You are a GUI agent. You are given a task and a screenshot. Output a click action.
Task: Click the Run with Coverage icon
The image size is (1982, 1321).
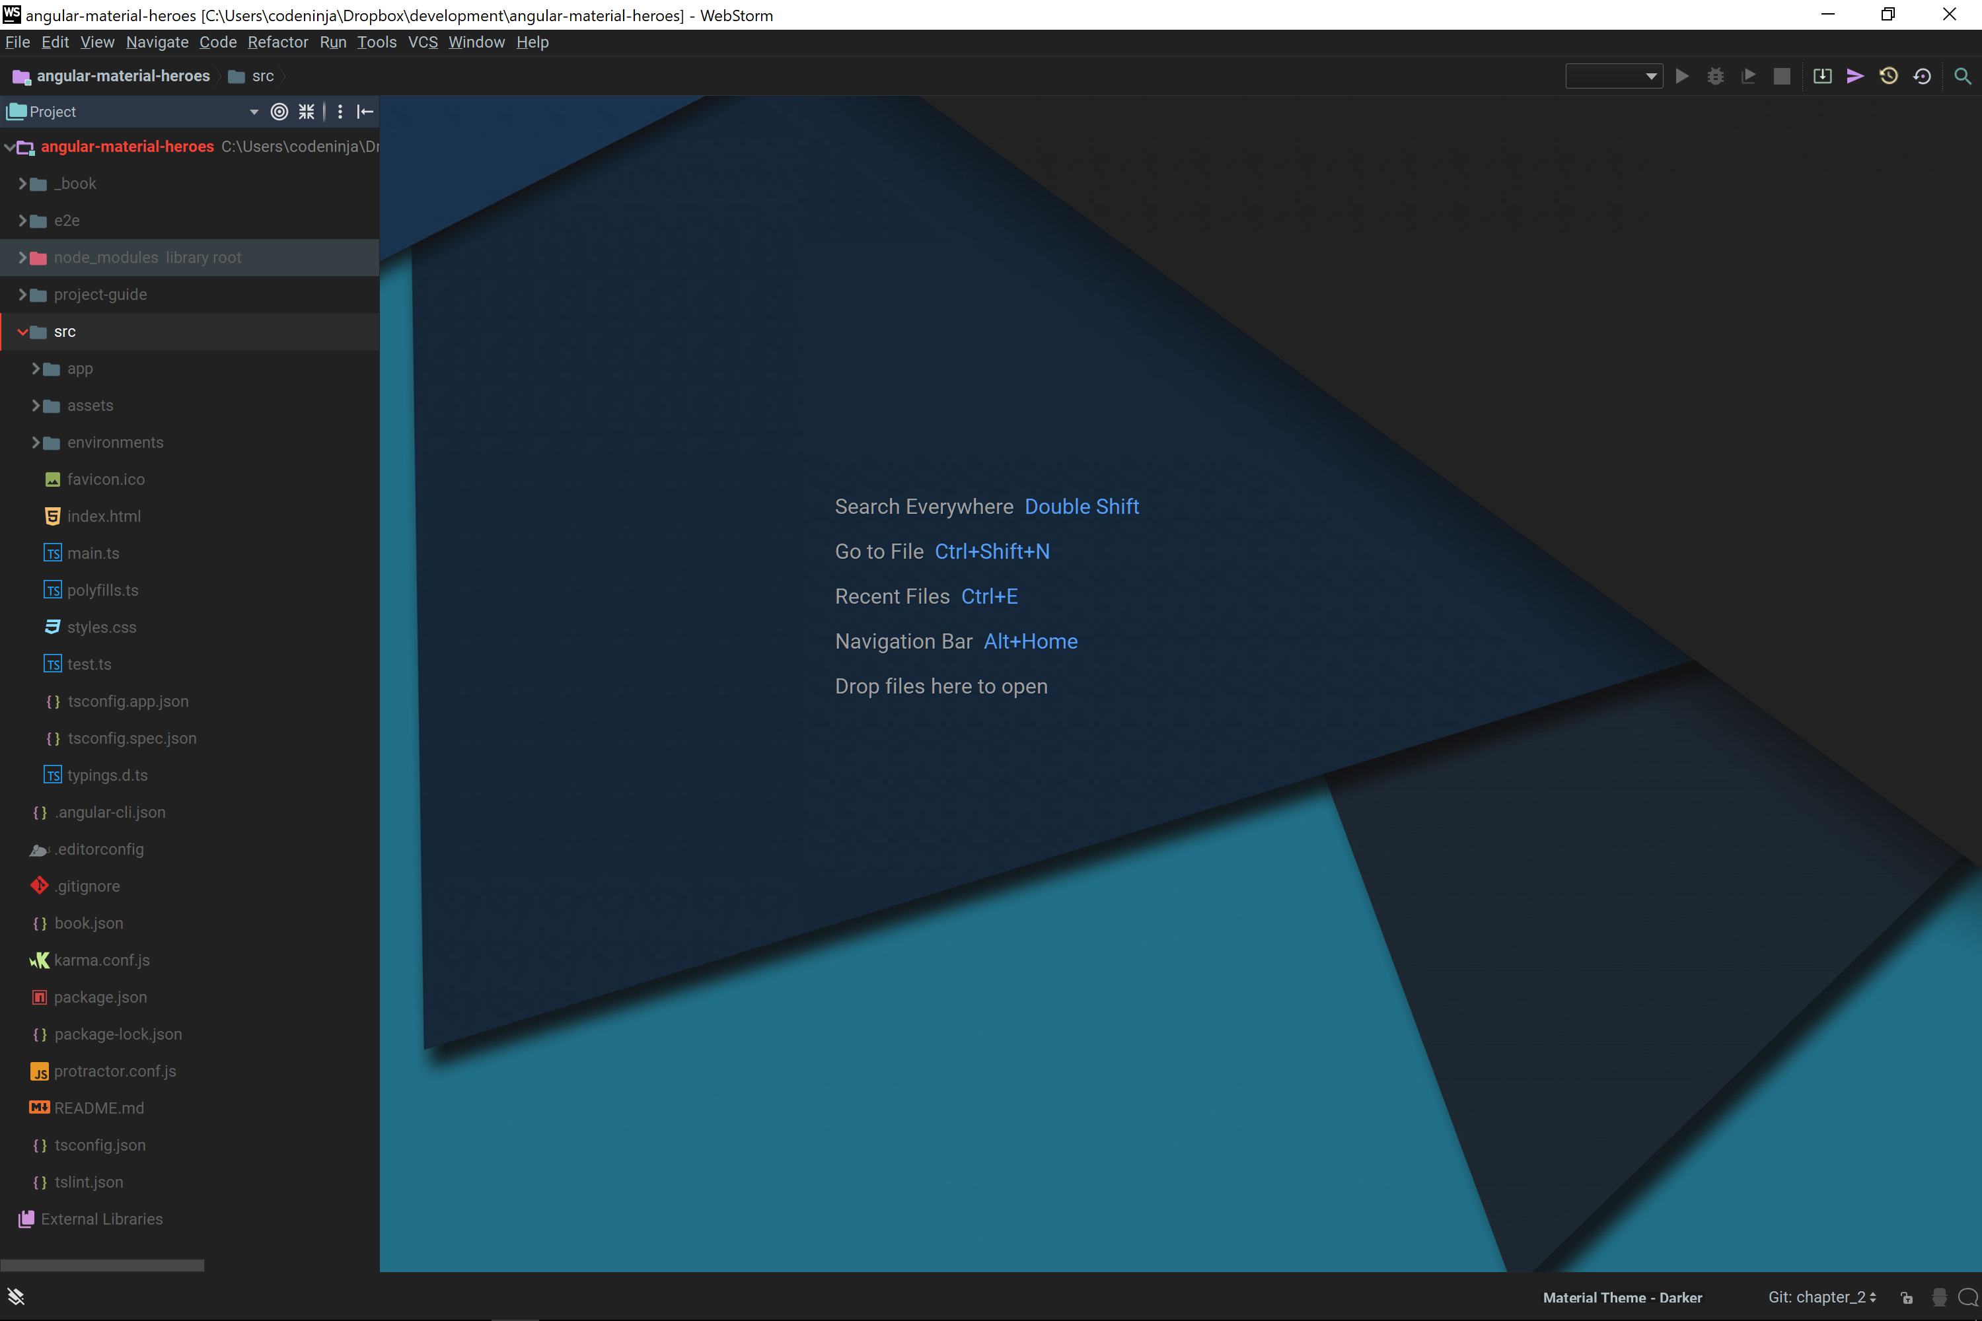(1749, 76)
